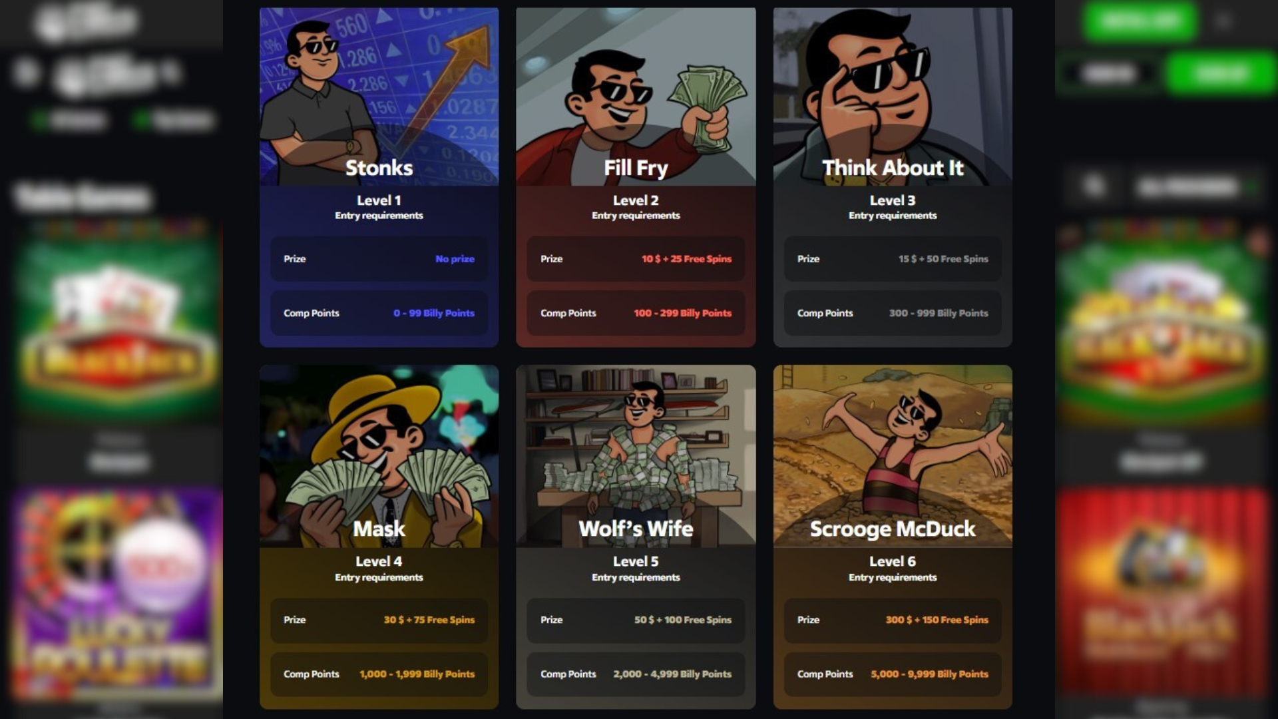
Task: Click the '300 $ + 150 Free Spins' prize row
Action: (x=893, y=620)
